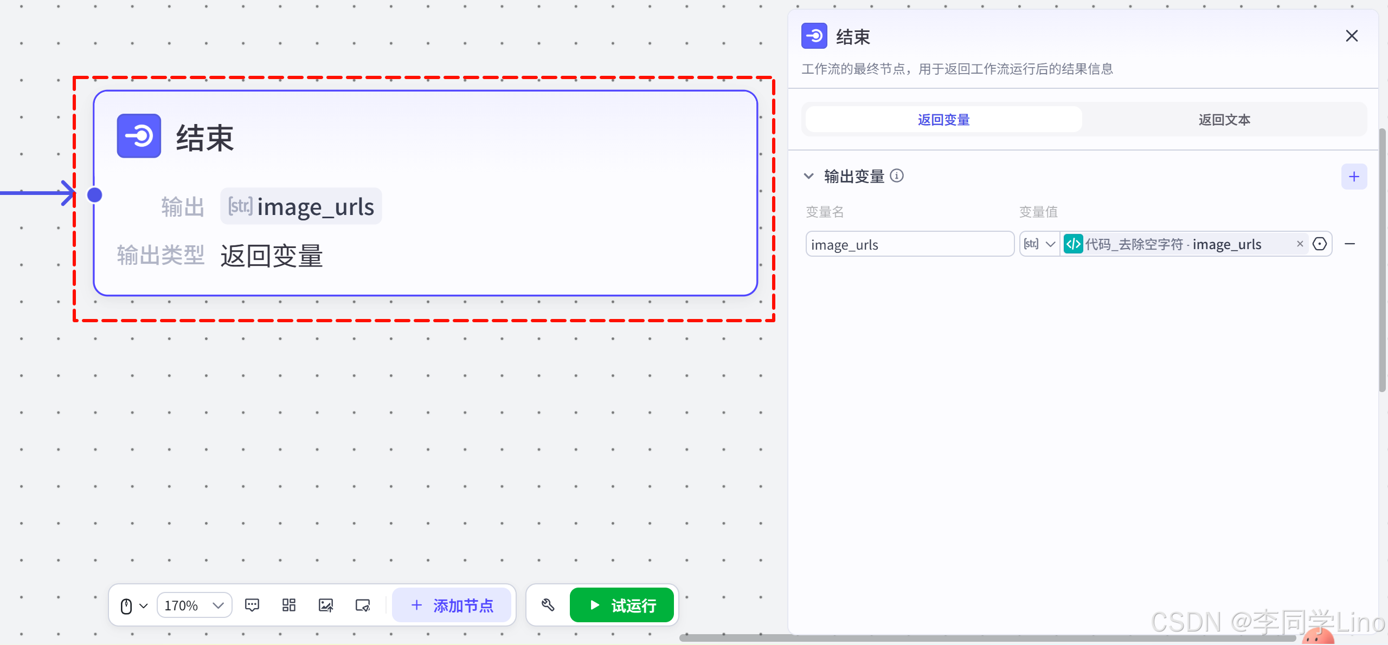The width and height of the screenshot is (1388, 645).
Task: Clear the referenced variable value with x
Action: tap(1300, 244)
